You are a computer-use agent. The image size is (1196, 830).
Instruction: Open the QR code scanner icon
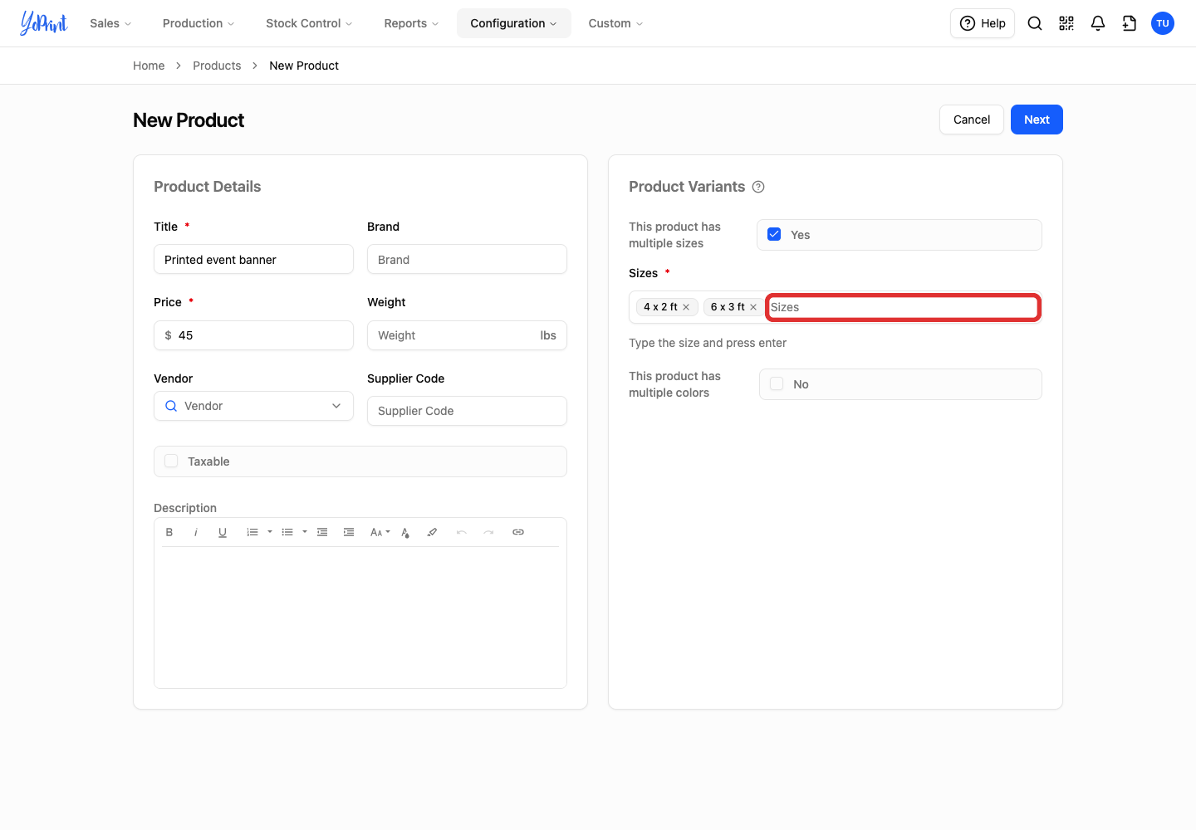(x=1066, y=23)
